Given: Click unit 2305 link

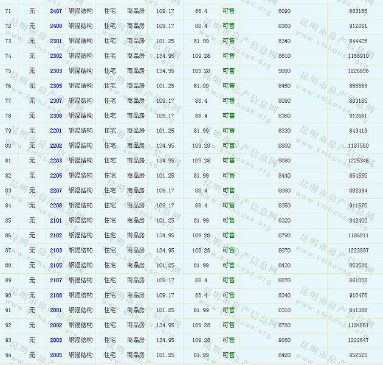Looking at the screenshot, I should [x=56, y=86].
